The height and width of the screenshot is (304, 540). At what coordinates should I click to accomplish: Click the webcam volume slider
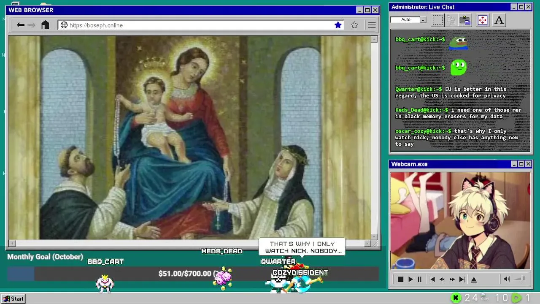click(520, 279)
